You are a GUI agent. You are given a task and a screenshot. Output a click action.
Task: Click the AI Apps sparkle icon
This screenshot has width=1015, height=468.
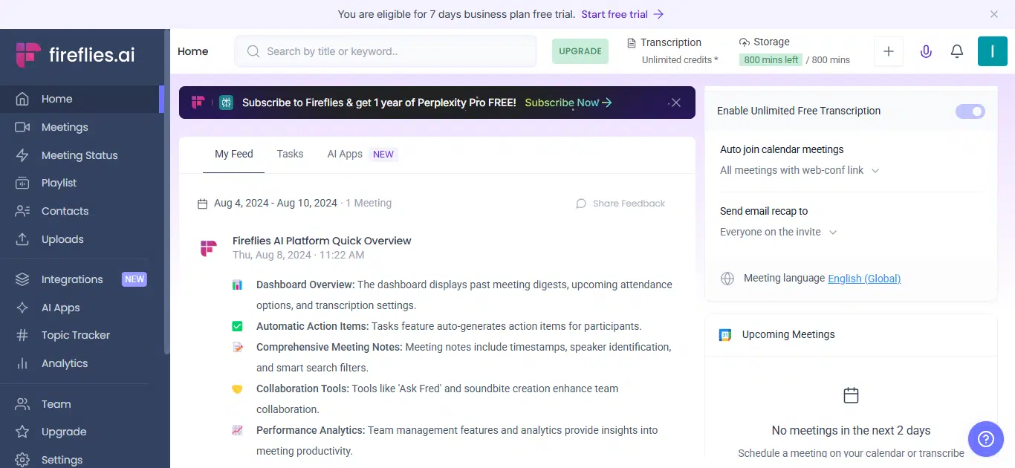tap(22, 308)
